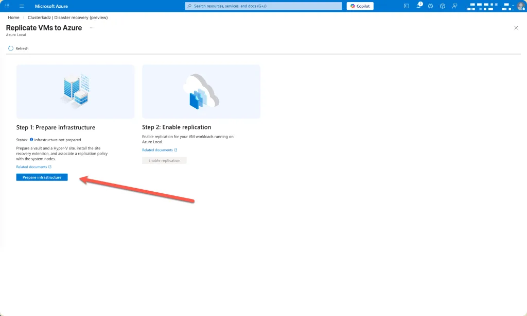Click the Feedback icon in header

click(454, 6)
